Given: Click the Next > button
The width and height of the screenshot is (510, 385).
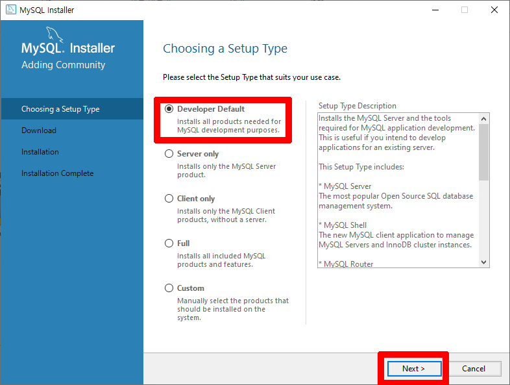Looking at the screenshot, I should point(415,368).
